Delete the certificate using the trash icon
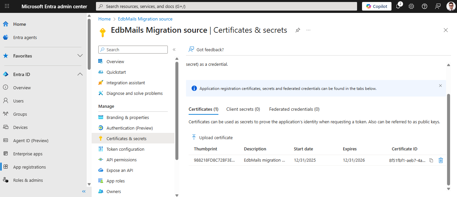Screen dimensions: 457x197 pyautogui.click(x=440, y=160)
